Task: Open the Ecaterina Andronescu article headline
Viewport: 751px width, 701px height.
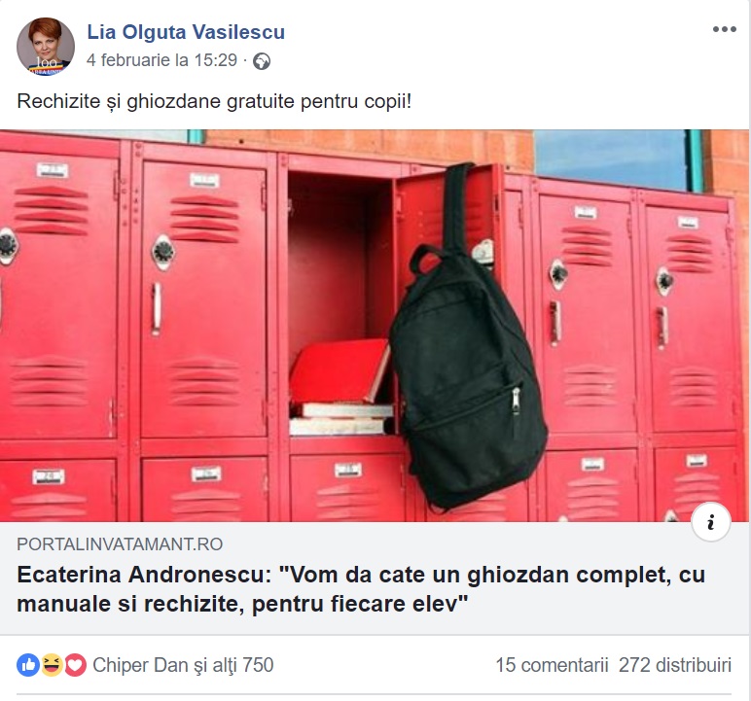Action: pyautogui.click(x=361, y=589)
